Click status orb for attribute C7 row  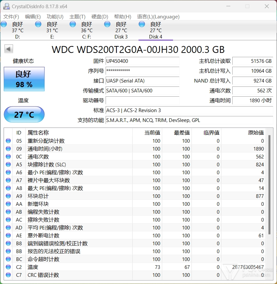[8, 275]
